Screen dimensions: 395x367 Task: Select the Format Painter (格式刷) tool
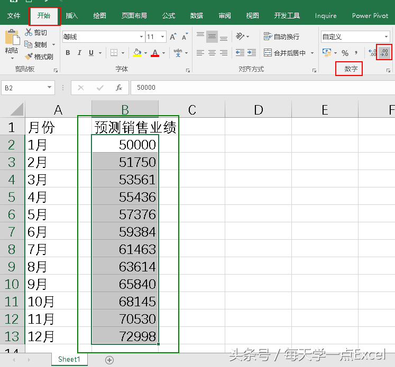(39, 57)
